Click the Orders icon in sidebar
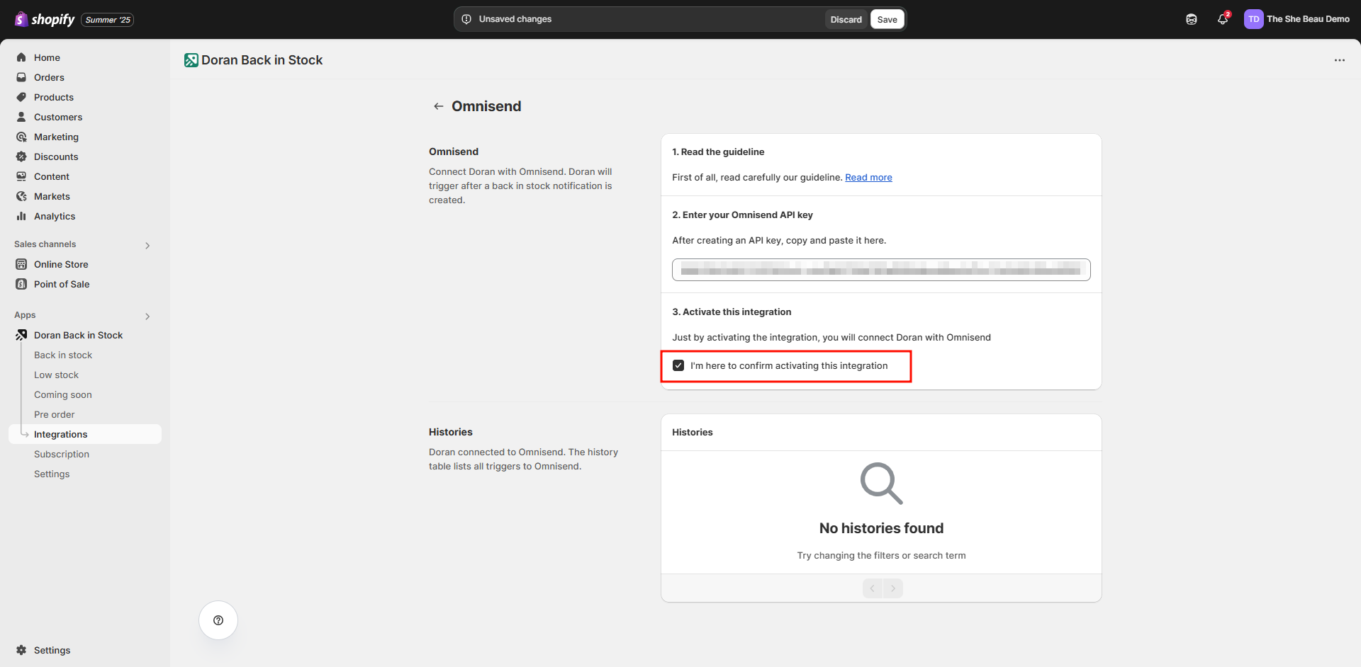 21,77
